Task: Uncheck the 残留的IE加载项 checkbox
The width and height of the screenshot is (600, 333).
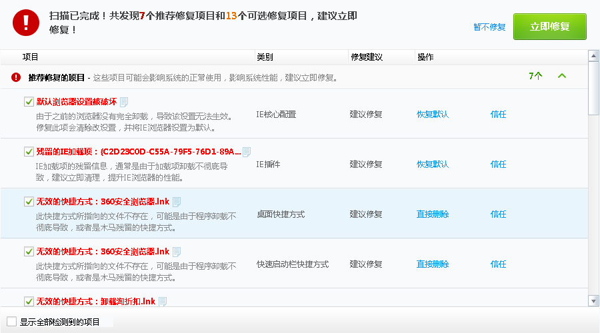Action: (29, 152)
